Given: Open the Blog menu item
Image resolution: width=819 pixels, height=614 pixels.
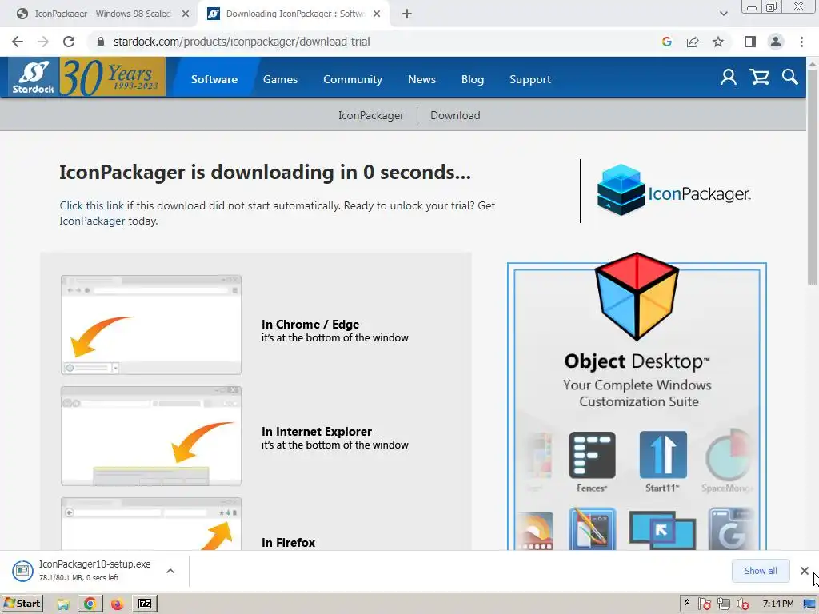Looking at the screenshot, I should (472, 79).
